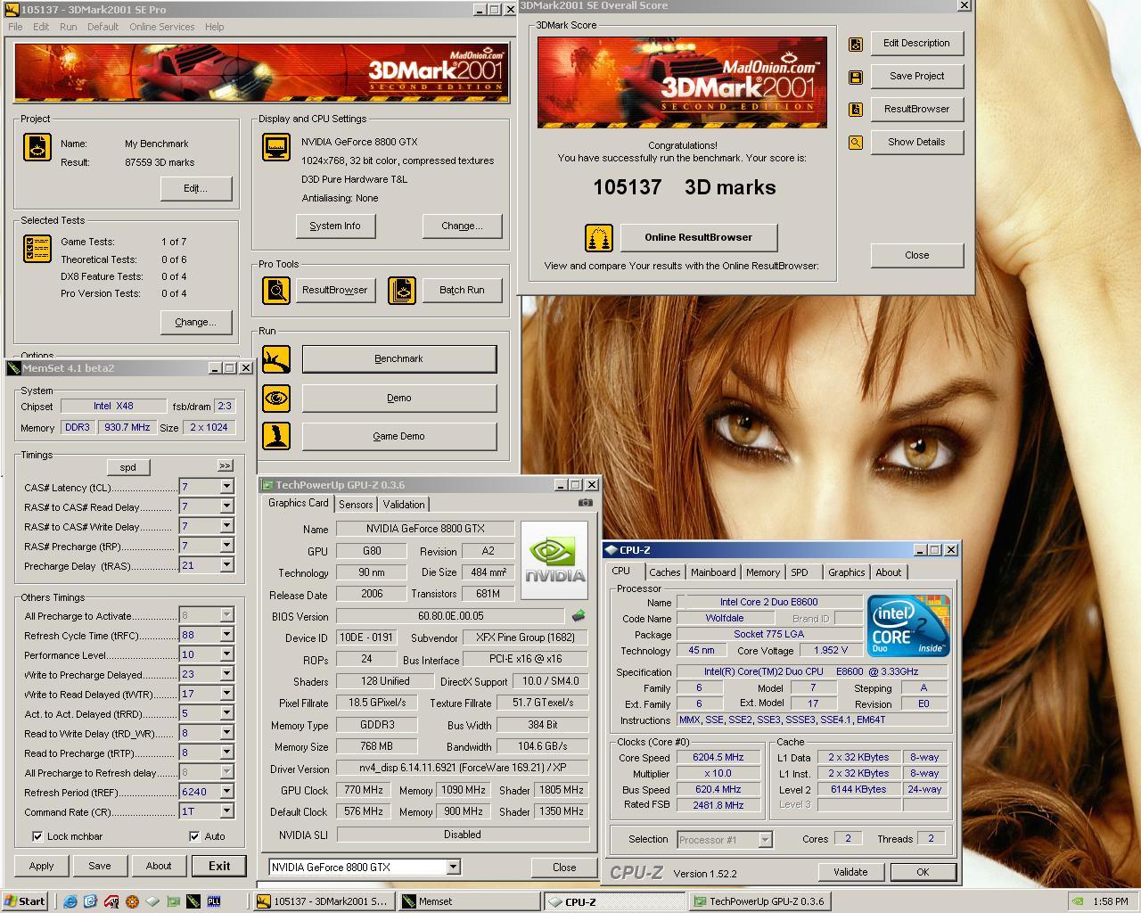Open Internet Explorer from quick launch
The width and height of the screenshot is (1141, 913).
coord(70,901)
